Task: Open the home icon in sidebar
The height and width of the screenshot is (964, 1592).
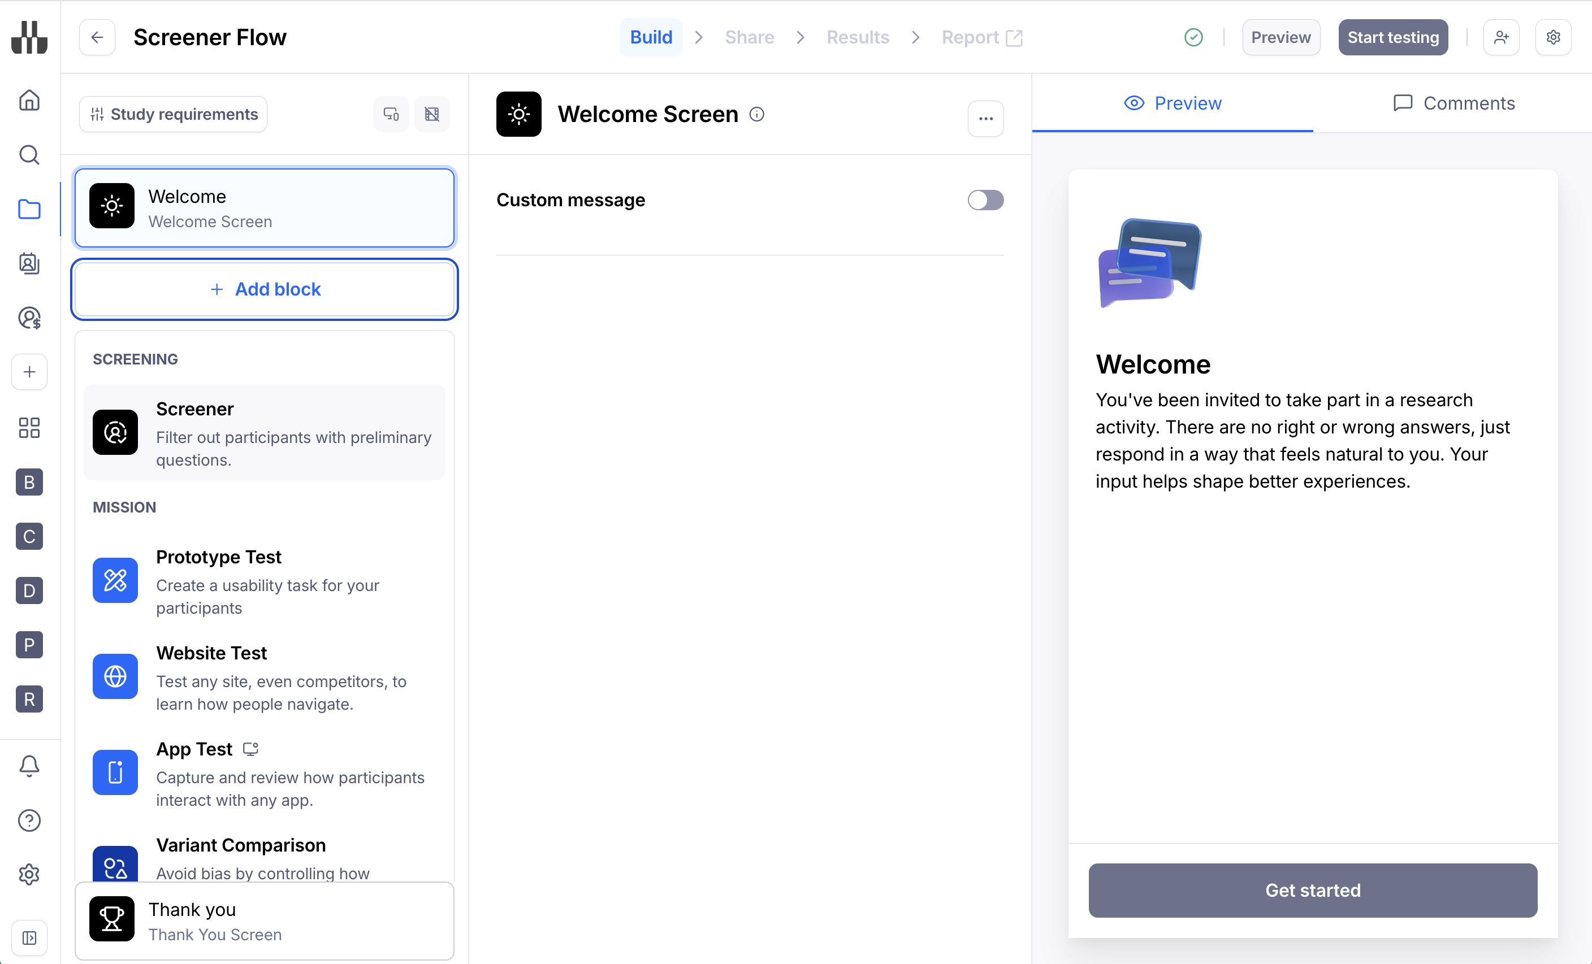Action: 29,100
